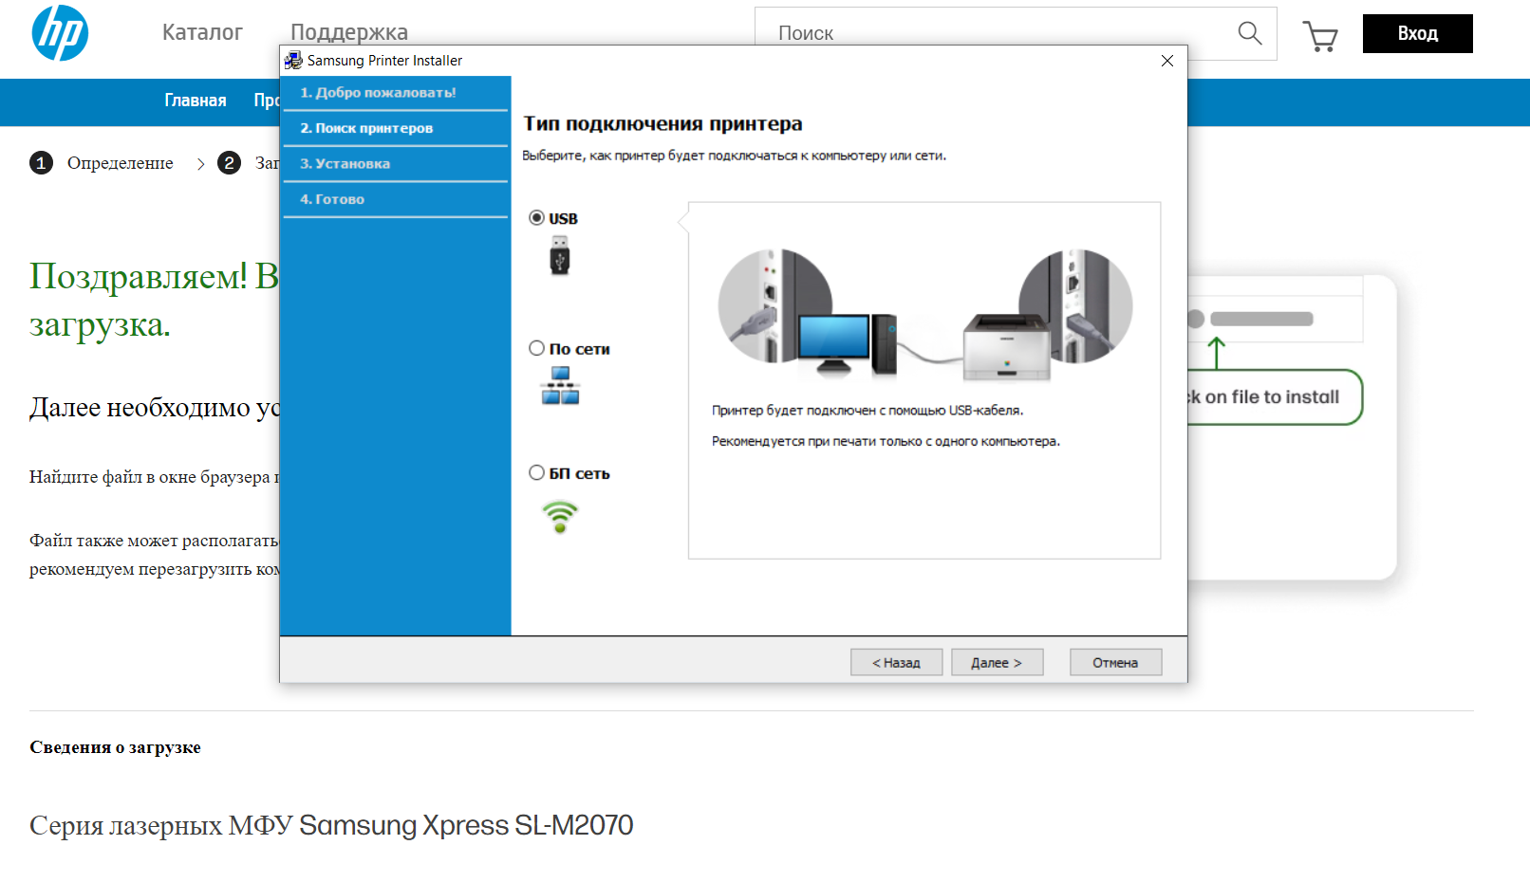Click the Далее > button
Viewport: 1530px width, 882px height.
pos(998,662)
